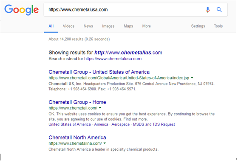Click the corrected http://www.chemetallus.com link

click(128, 53)
